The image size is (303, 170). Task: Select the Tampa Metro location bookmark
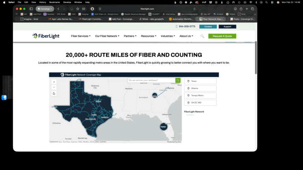coord(200,95)
